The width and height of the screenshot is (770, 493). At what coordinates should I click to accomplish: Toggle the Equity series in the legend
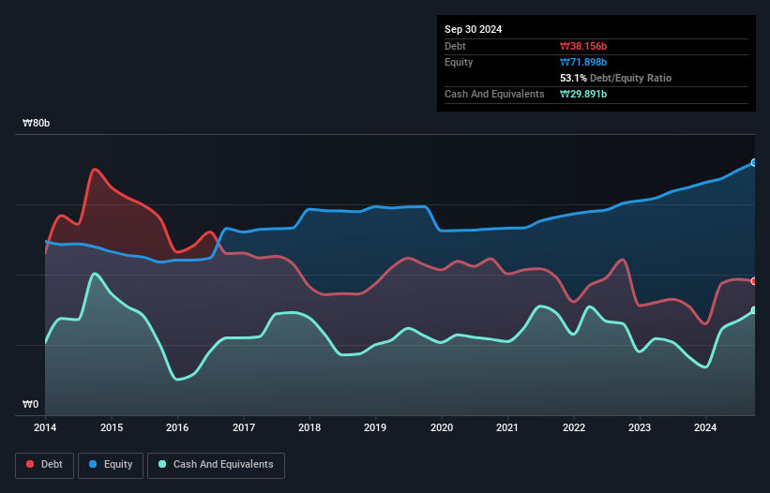click(x=111, y=465)
